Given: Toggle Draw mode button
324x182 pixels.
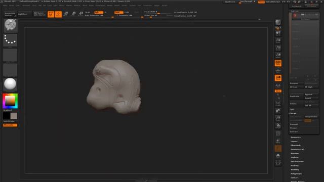Looking at the screenshot, I should (x=58, y=14).
